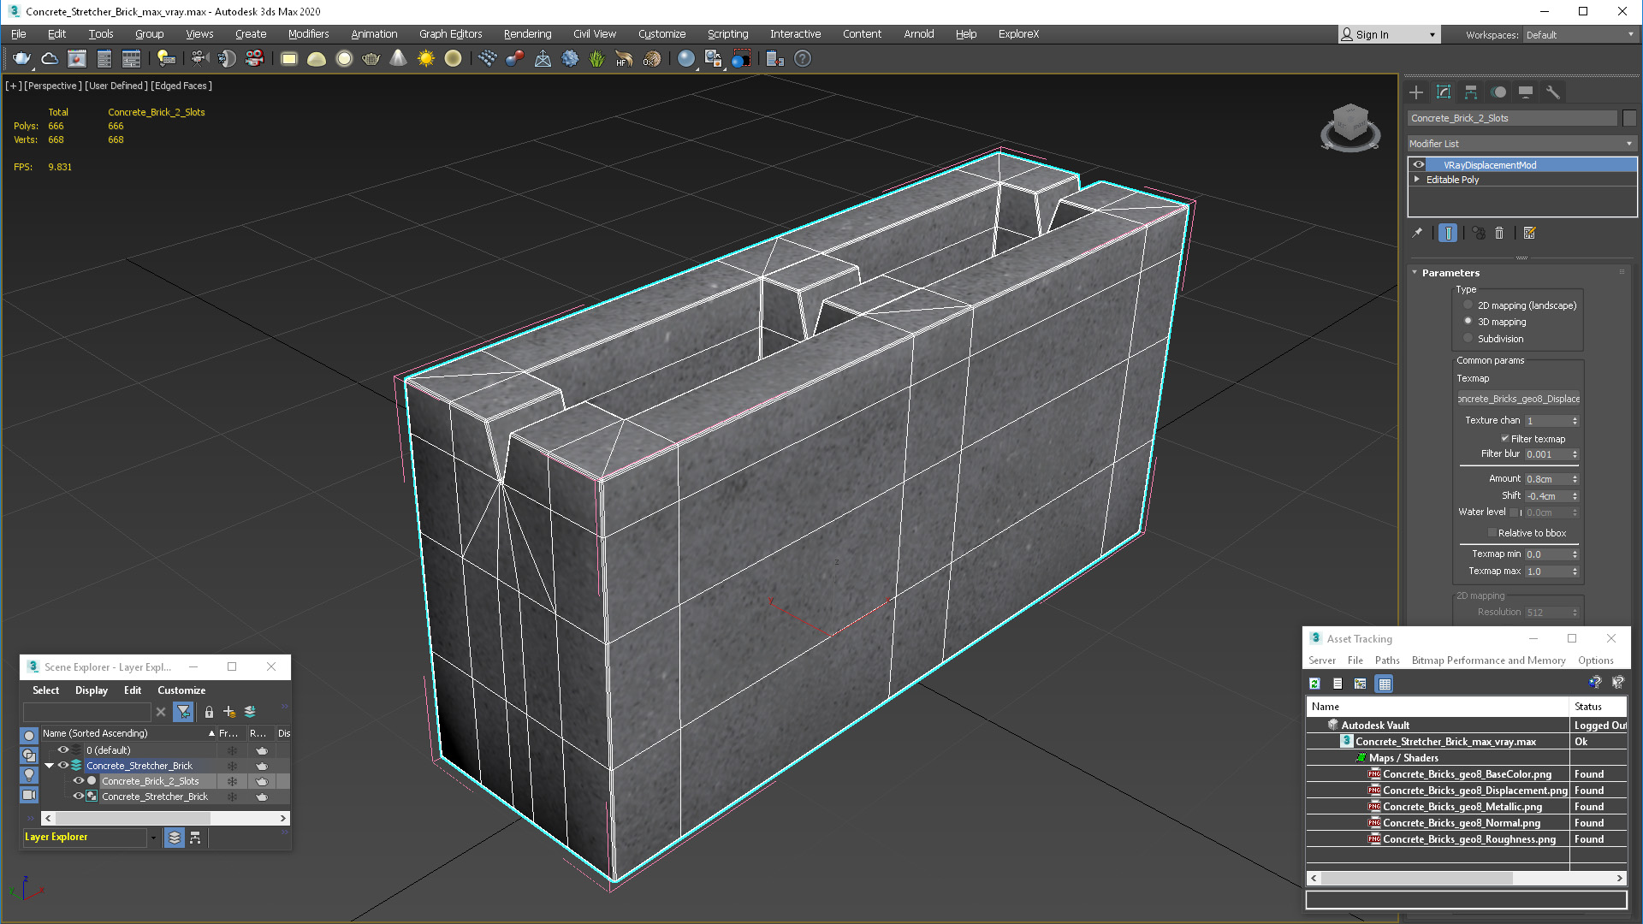The height and width of the screenshot is (924, 1643).
Task: Open the Modify command panel tab
Action: (x=1444, y=92)
